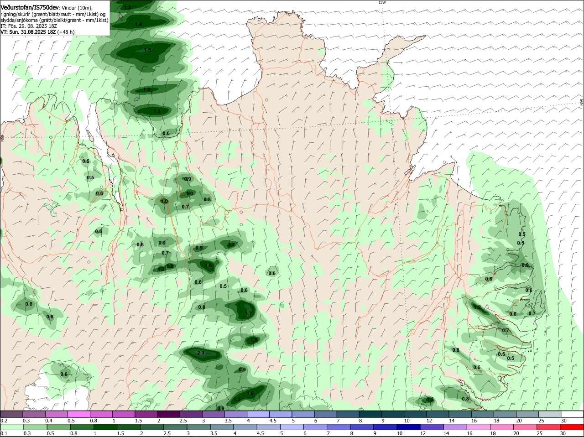
Task: Click the dark teal 9 mm snow legend swatch
Action: point(393,414)
